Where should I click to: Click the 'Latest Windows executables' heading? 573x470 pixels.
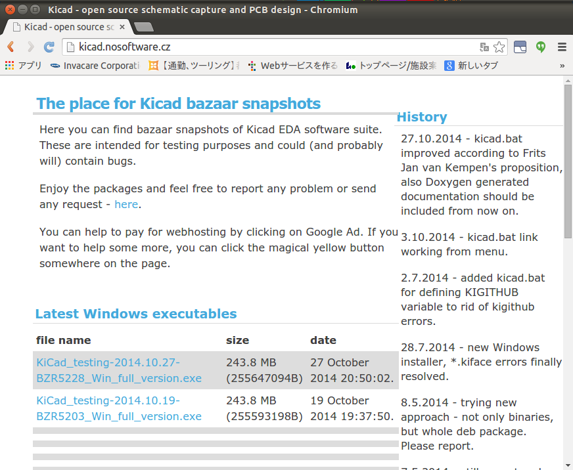click(136, 314)
